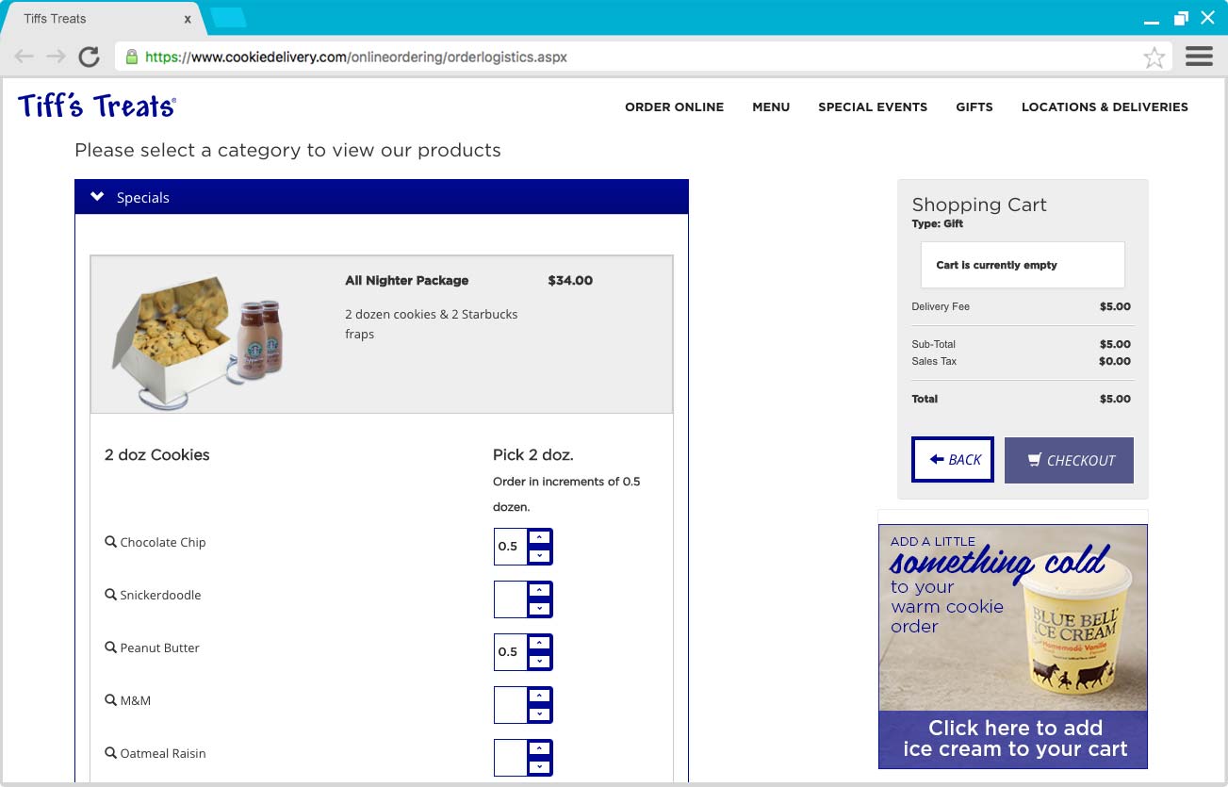Screen dimensions: 1228x787
Task: Open the browser hamburger menu
Action: pos(1199,57)
